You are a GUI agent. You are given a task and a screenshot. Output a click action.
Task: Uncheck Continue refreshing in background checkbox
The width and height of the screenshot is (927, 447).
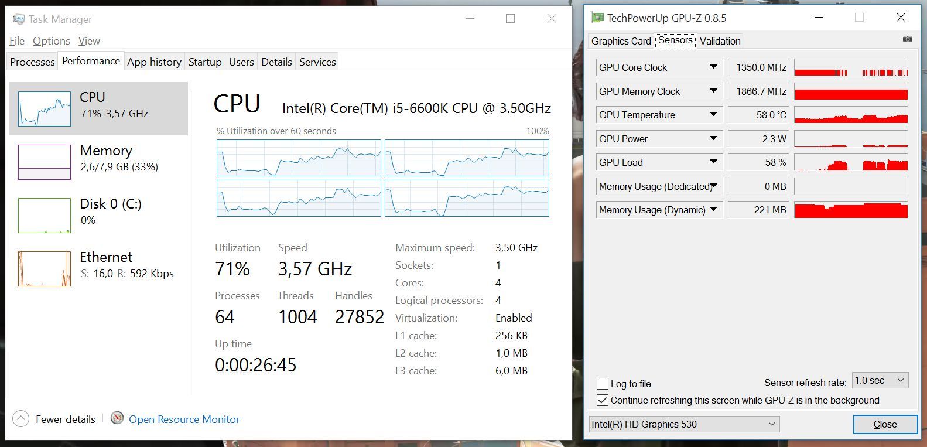602,400
